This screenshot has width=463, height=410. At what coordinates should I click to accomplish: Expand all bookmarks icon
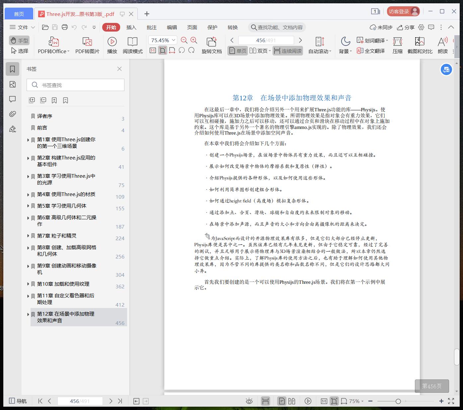coord(32,100)
